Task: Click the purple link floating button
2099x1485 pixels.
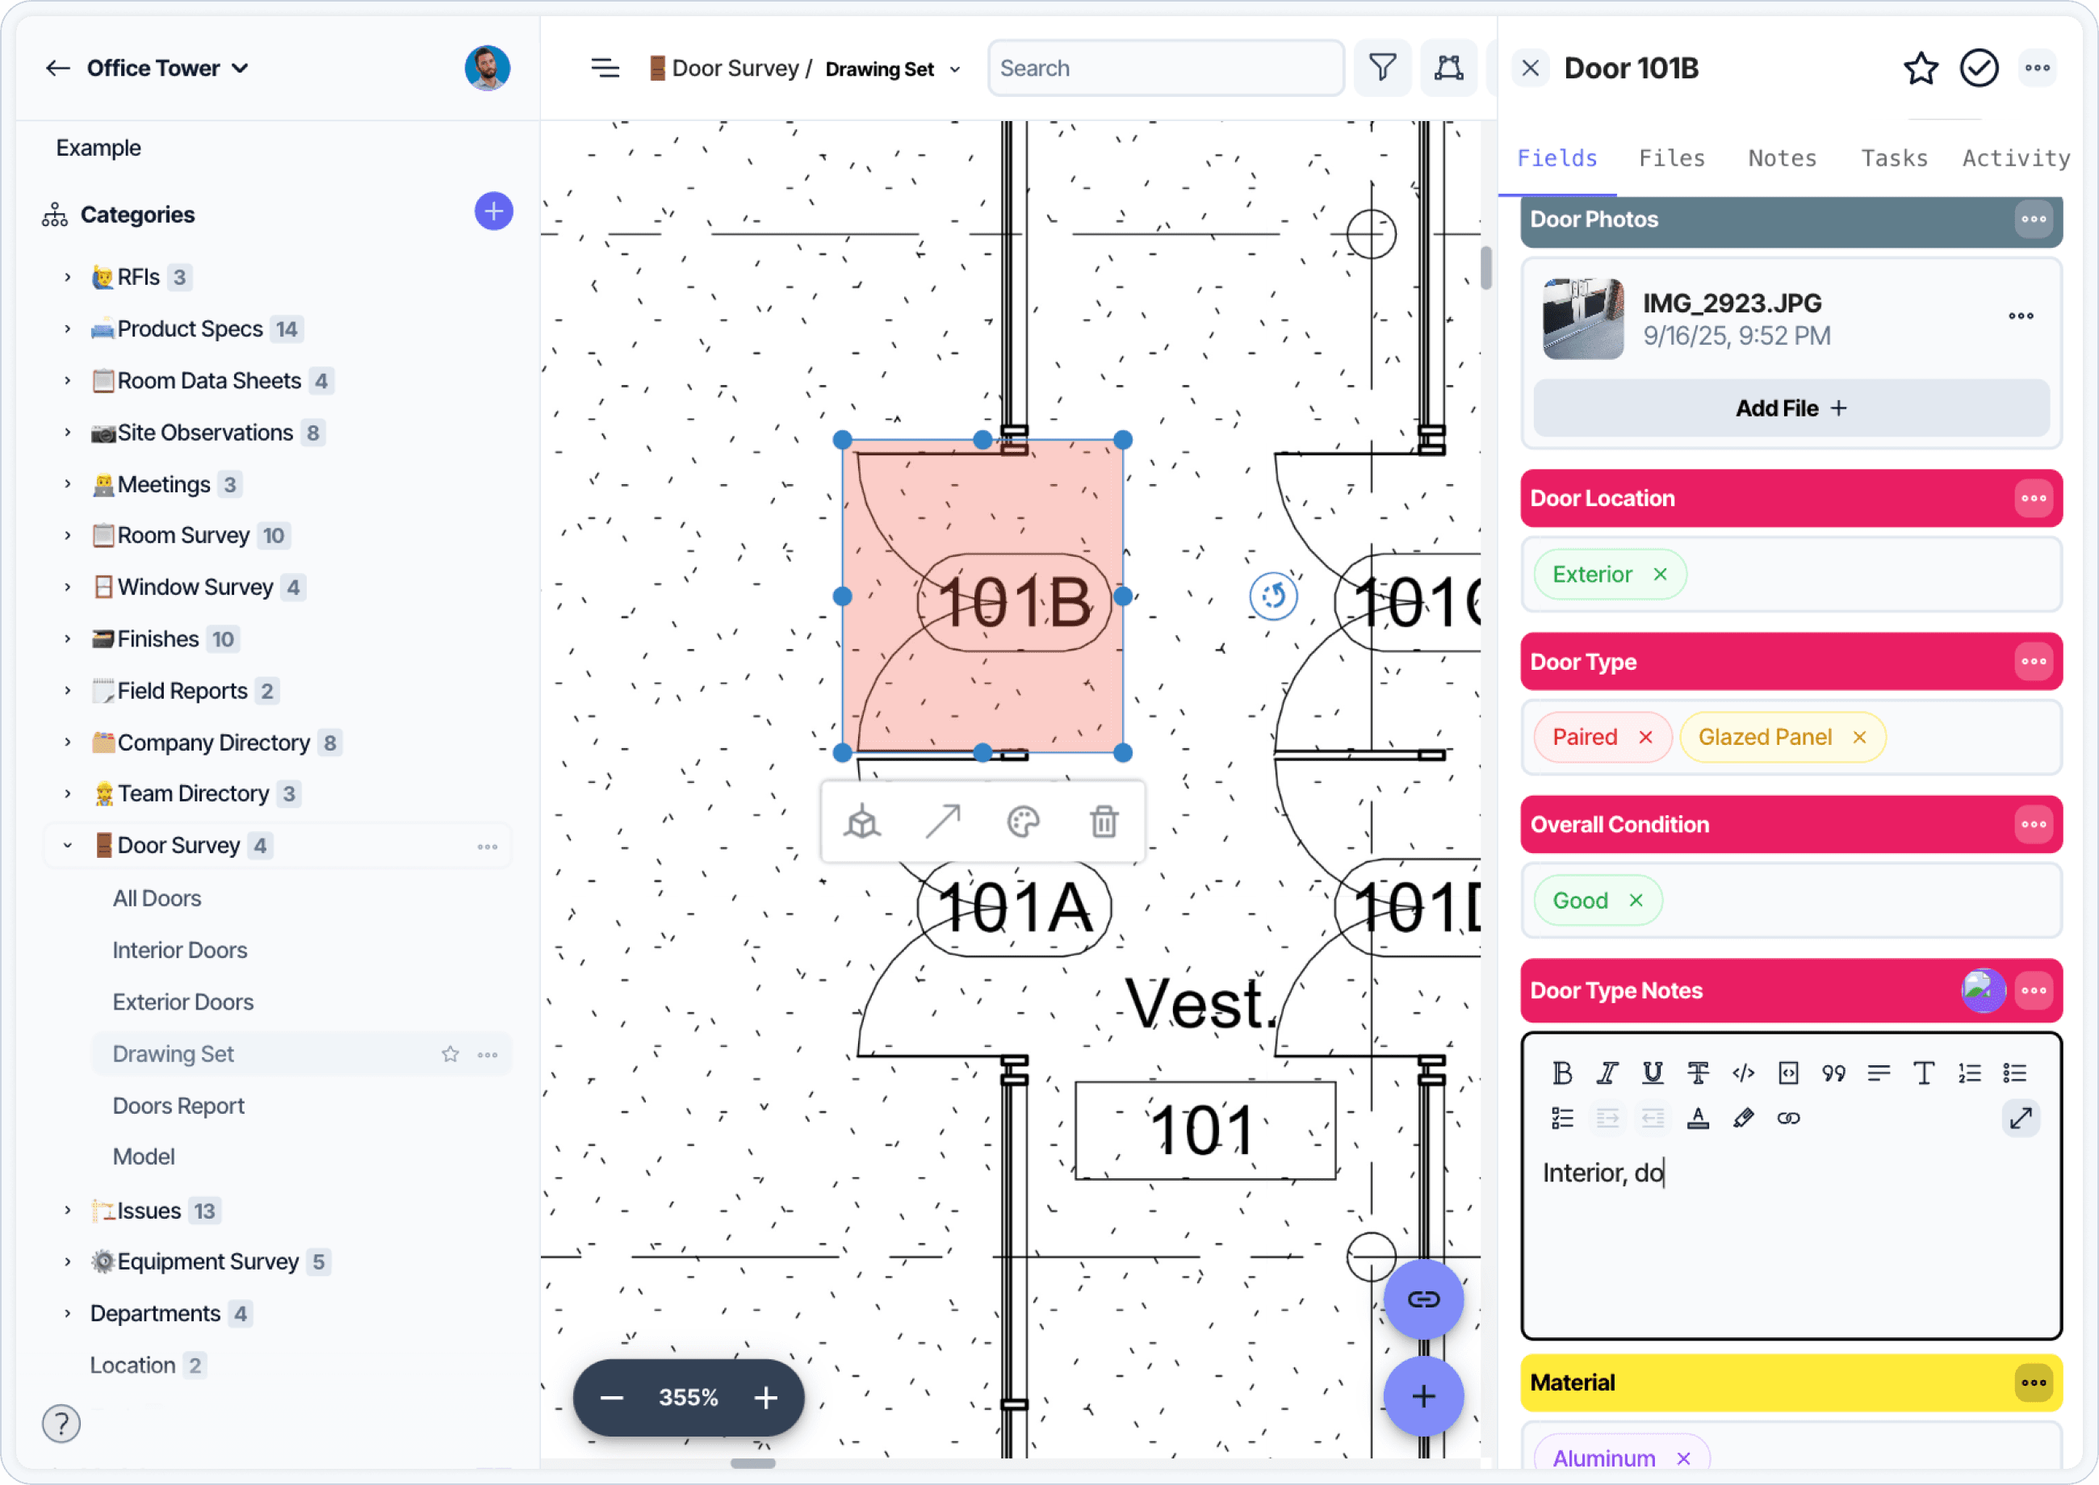Action: coord(1423,1299)
